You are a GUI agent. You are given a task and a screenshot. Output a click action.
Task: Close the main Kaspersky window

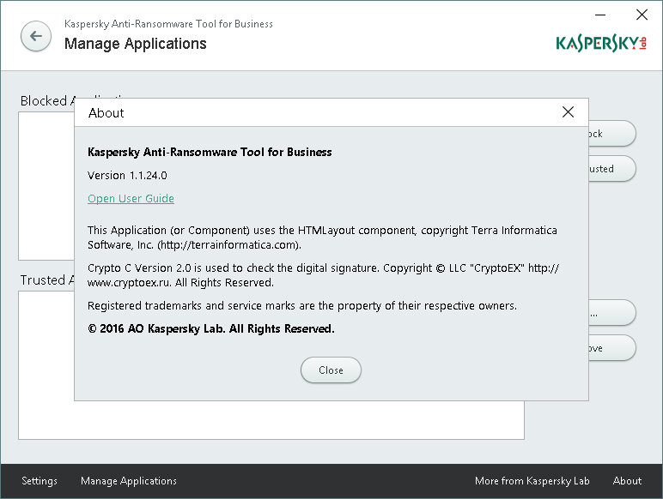(x=642, y=15)
